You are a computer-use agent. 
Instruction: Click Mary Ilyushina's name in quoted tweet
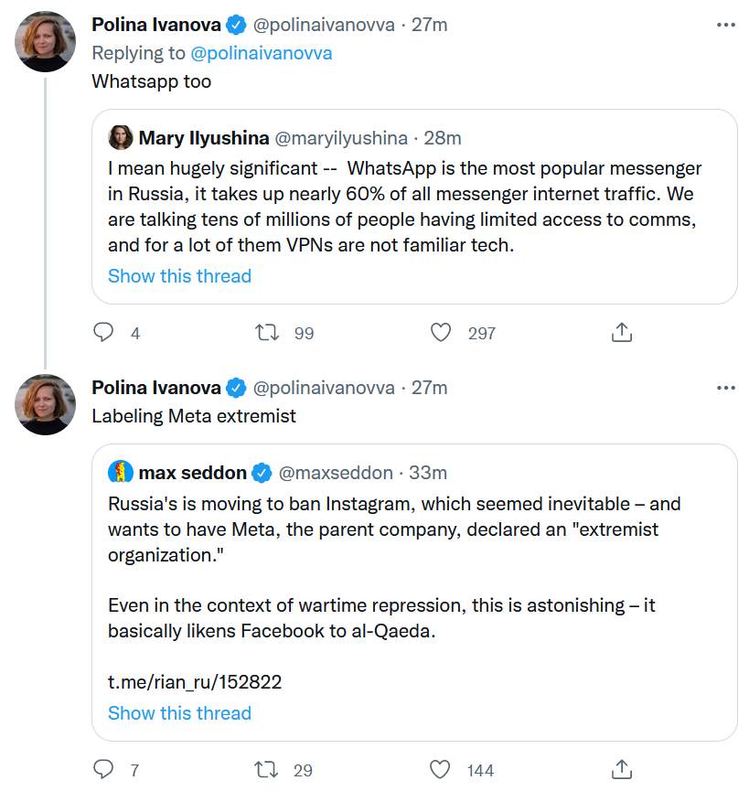tap(203, 138)
